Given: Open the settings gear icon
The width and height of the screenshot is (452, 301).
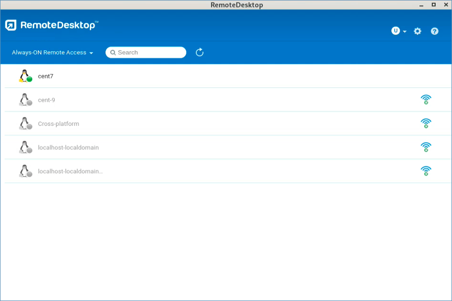Looking at the screenshot, I should tap(417, 31).
